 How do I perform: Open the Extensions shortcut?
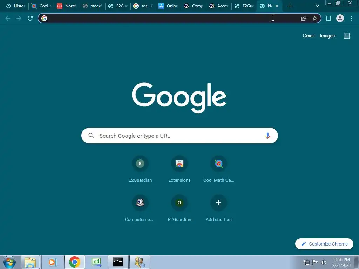179,169
